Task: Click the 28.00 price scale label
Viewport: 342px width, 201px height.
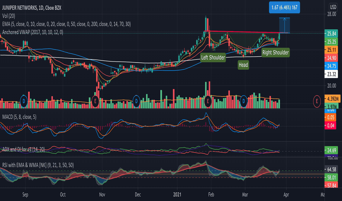Action: (331, 14)
